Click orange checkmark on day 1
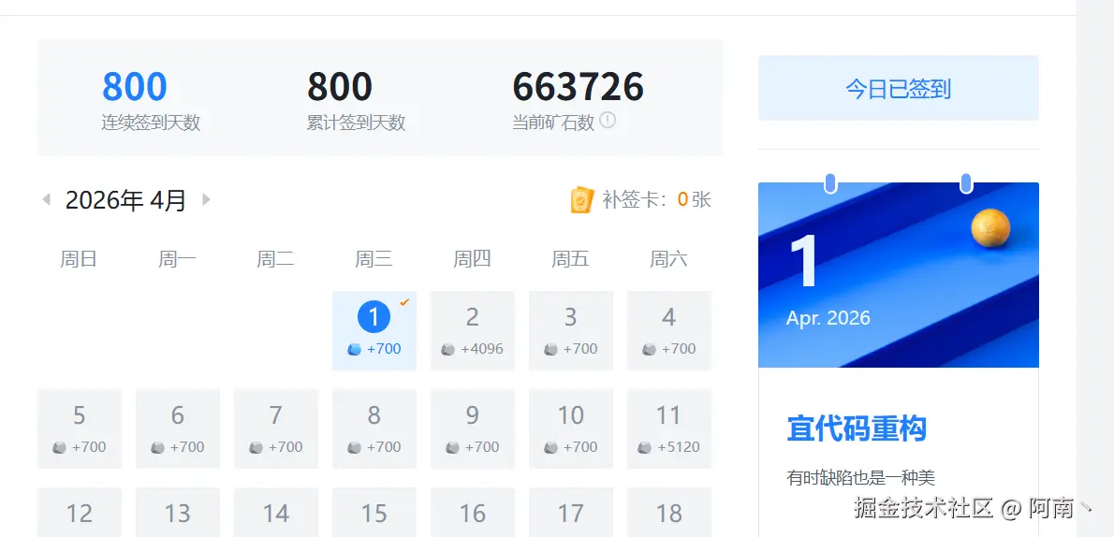This screenshot has width=1114, height=537. (404, 302)
